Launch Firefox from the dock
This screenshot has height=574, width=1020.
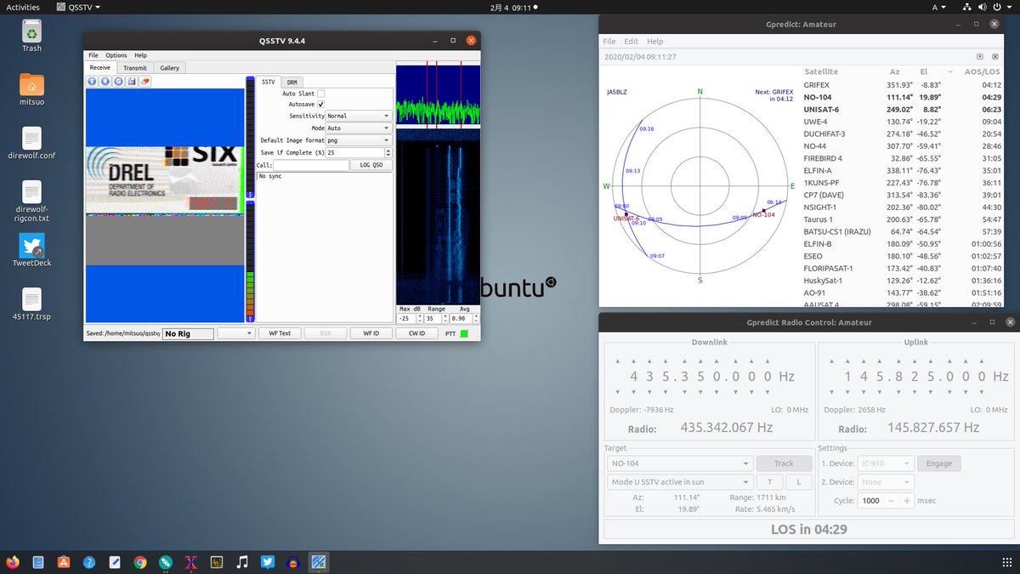tap(12, 562)
